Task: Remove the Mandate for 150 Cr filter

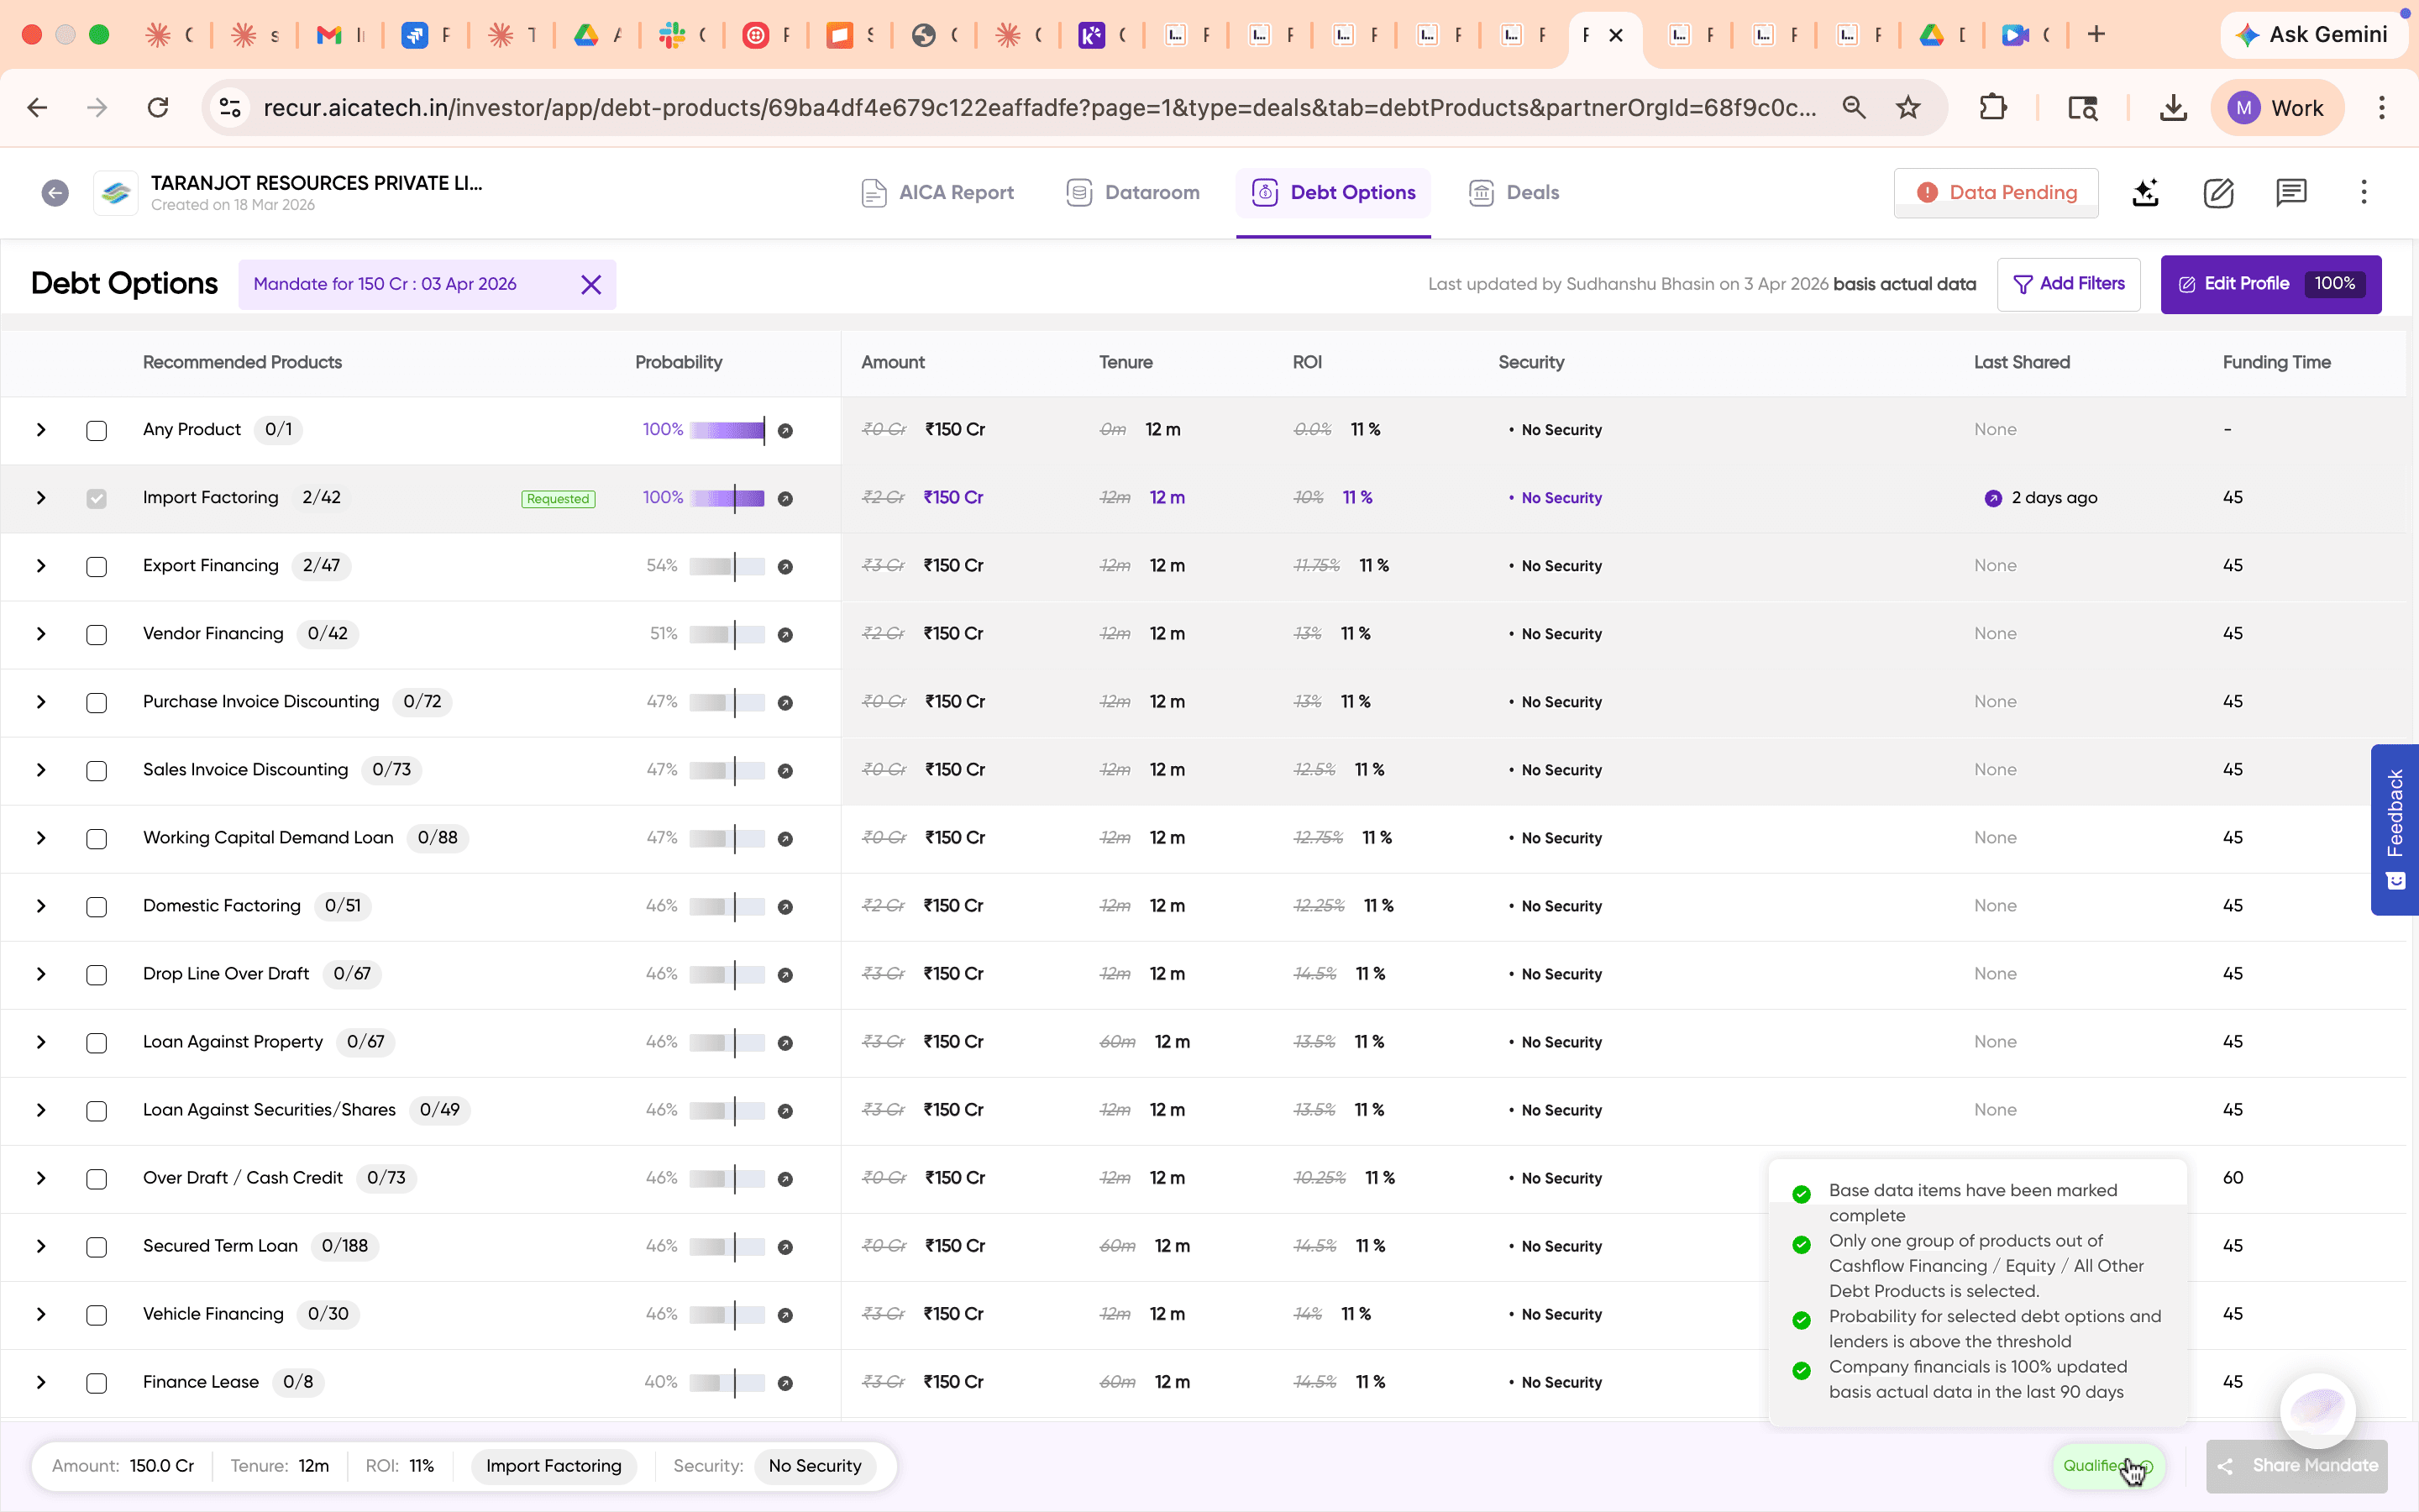Action: pyautogui.click(x=590, y=285)
